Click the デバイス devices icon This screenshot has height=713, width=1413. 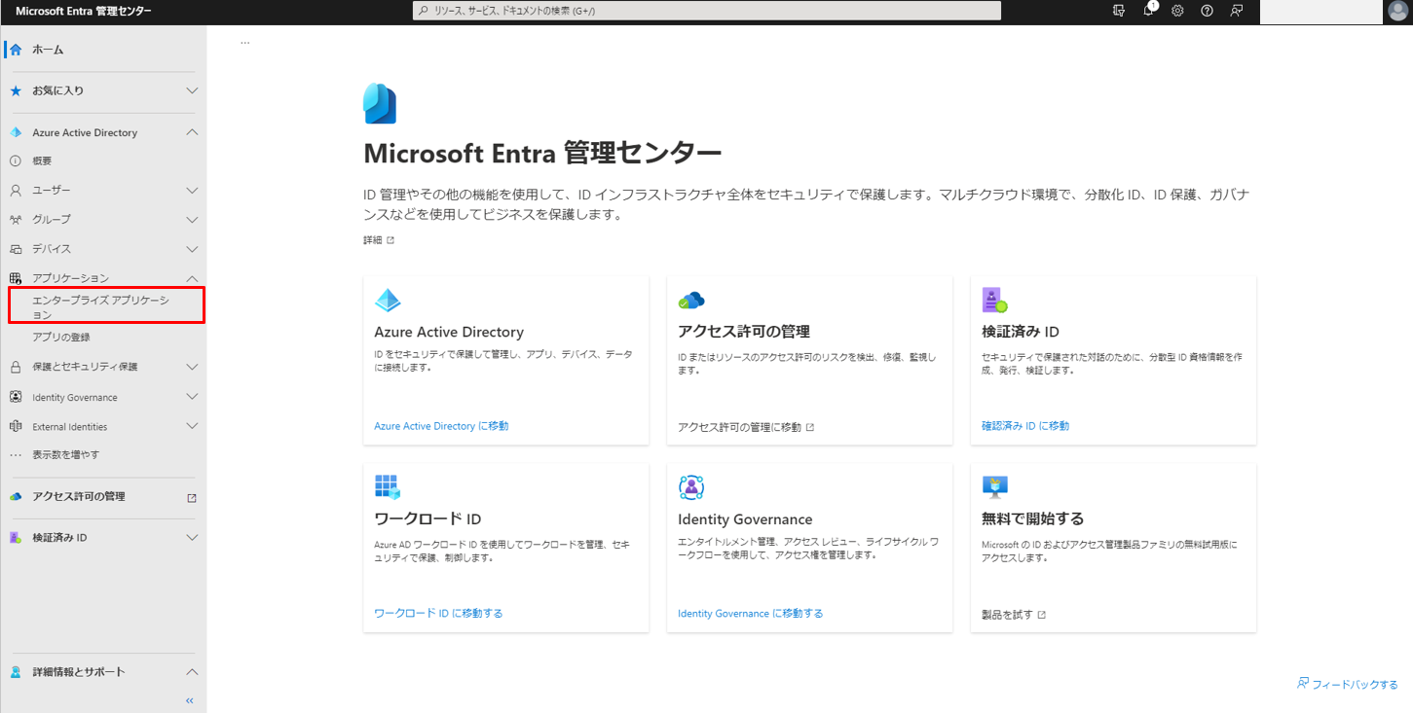click(x=16, y=249)
